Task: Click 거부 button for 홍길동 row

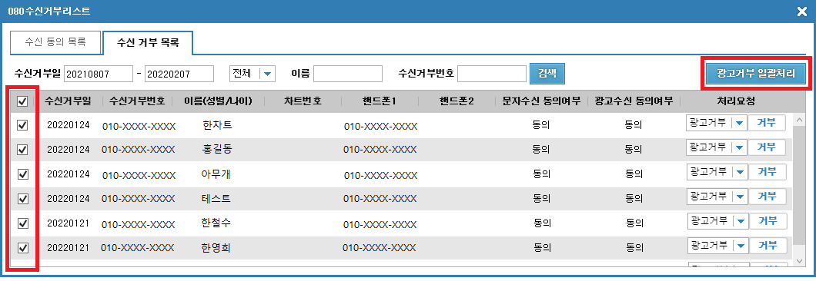Action: click(767, 147)
